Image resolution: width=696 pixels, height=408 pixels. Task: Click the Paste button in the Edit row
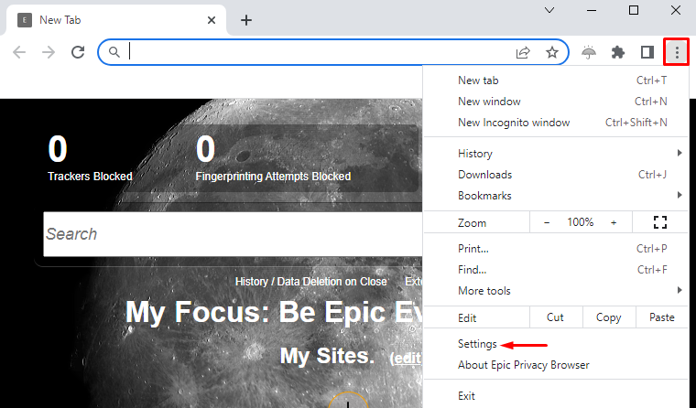tap(662, 317)
